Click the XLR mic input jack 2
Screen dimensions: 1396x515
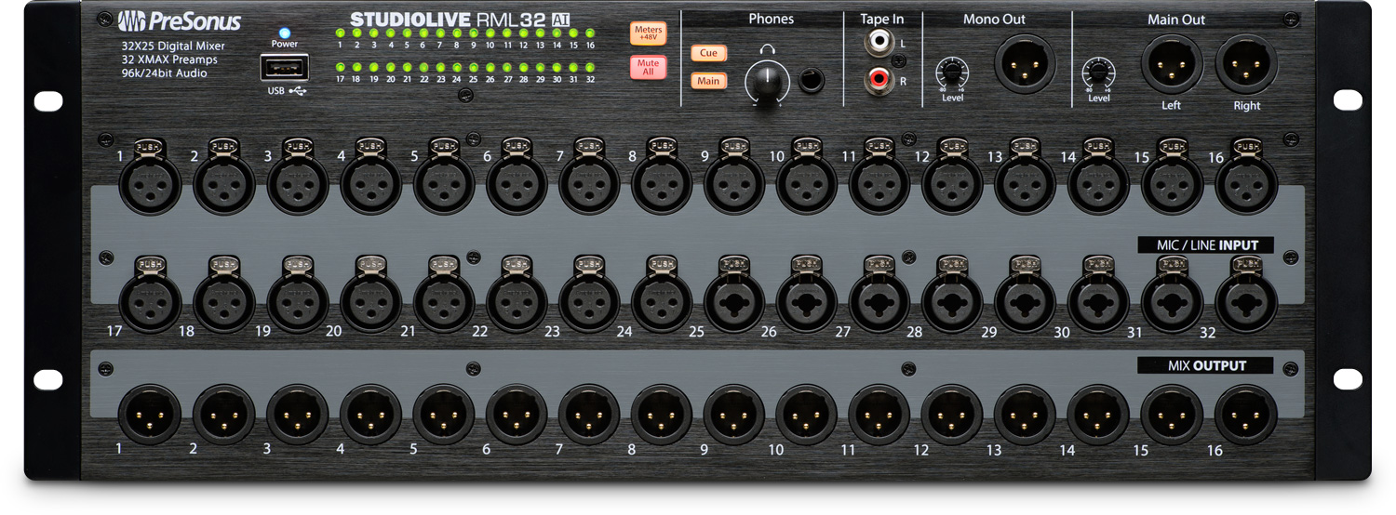224,183
